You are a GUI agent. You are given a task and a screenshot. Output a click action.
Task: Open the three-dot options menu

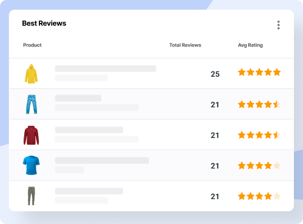click(x=278, y=25)
